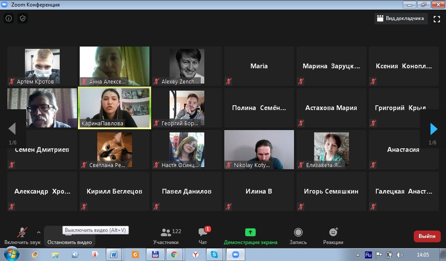
Task: Click the name Ксения Конопл...
Action: tap(404, 66)
